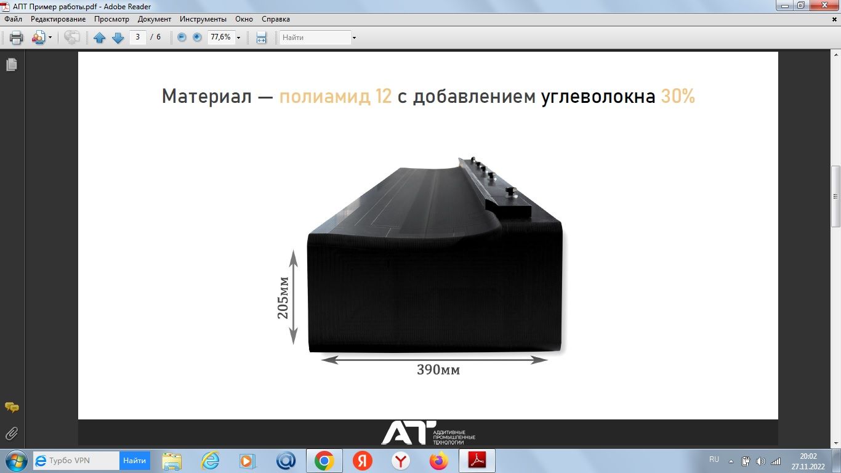Click the fit-width page display icon
841x473 pixels.
point(261,37)
